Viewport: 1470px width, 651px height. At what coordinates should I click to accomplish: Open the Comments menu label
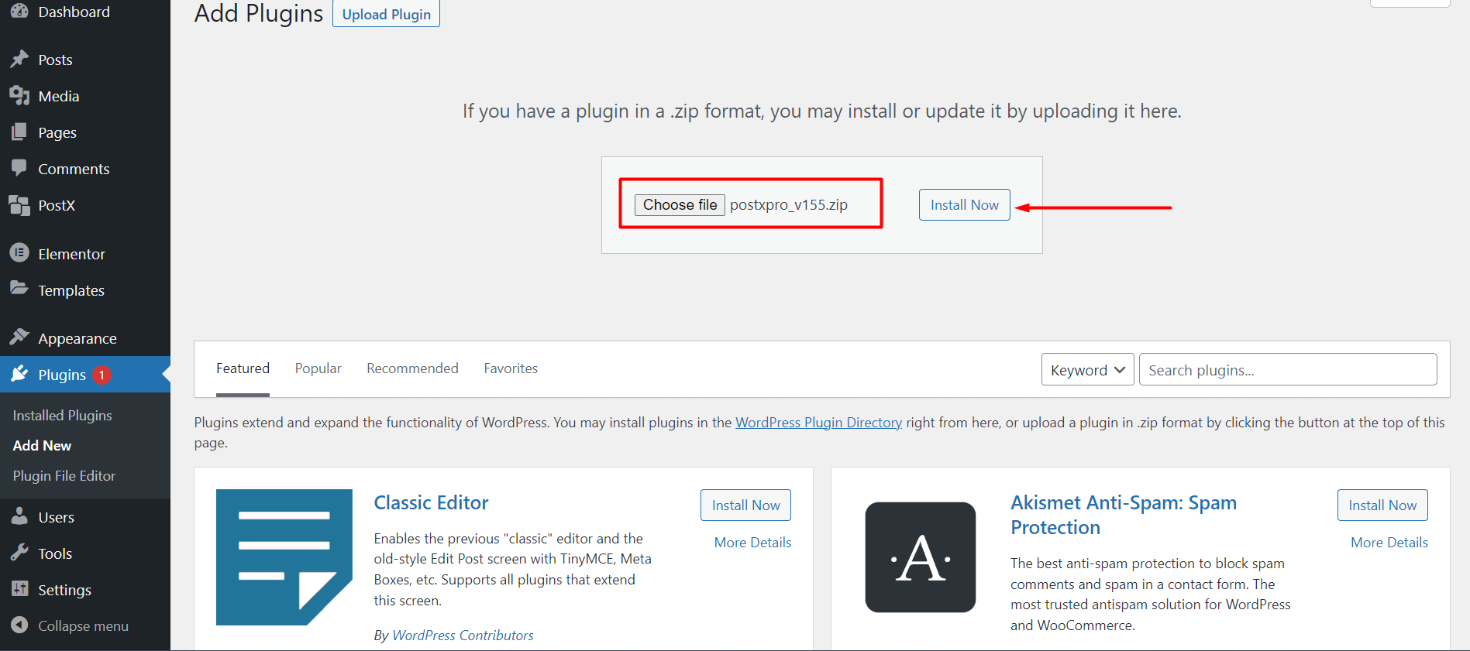[74, 169]
